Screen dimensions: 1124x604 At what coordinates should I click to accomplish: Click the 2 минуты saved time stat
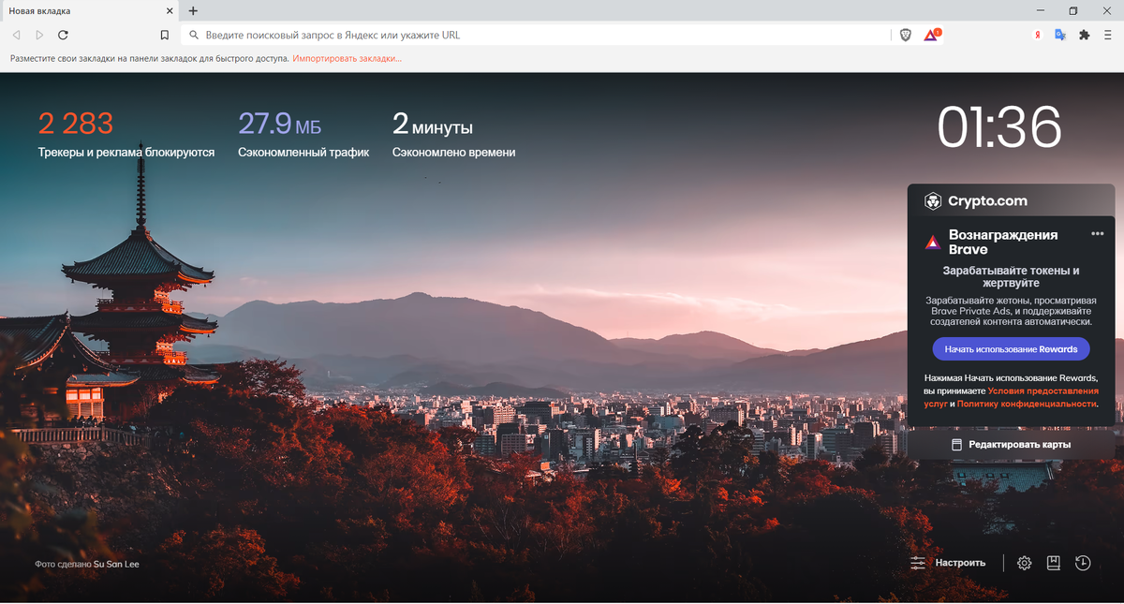(x=453, y=135)
